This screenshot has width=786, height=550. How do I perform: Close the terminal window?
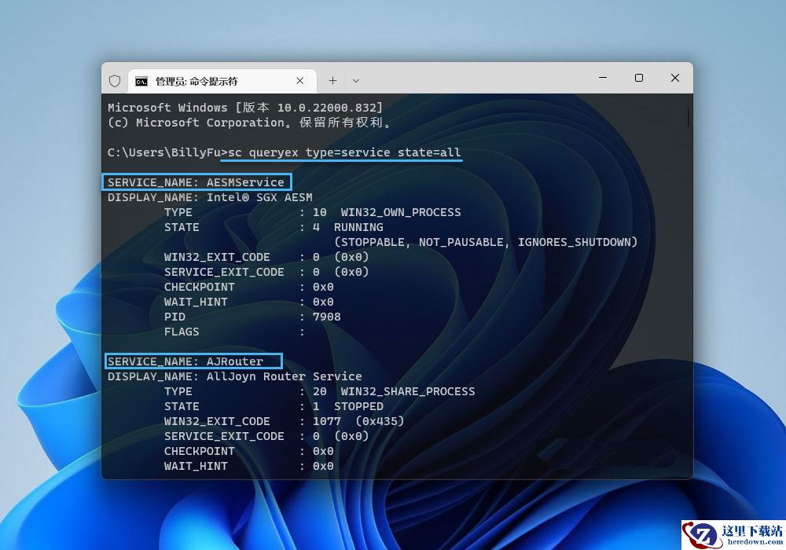pyautogui.click(x=675, y=78)
